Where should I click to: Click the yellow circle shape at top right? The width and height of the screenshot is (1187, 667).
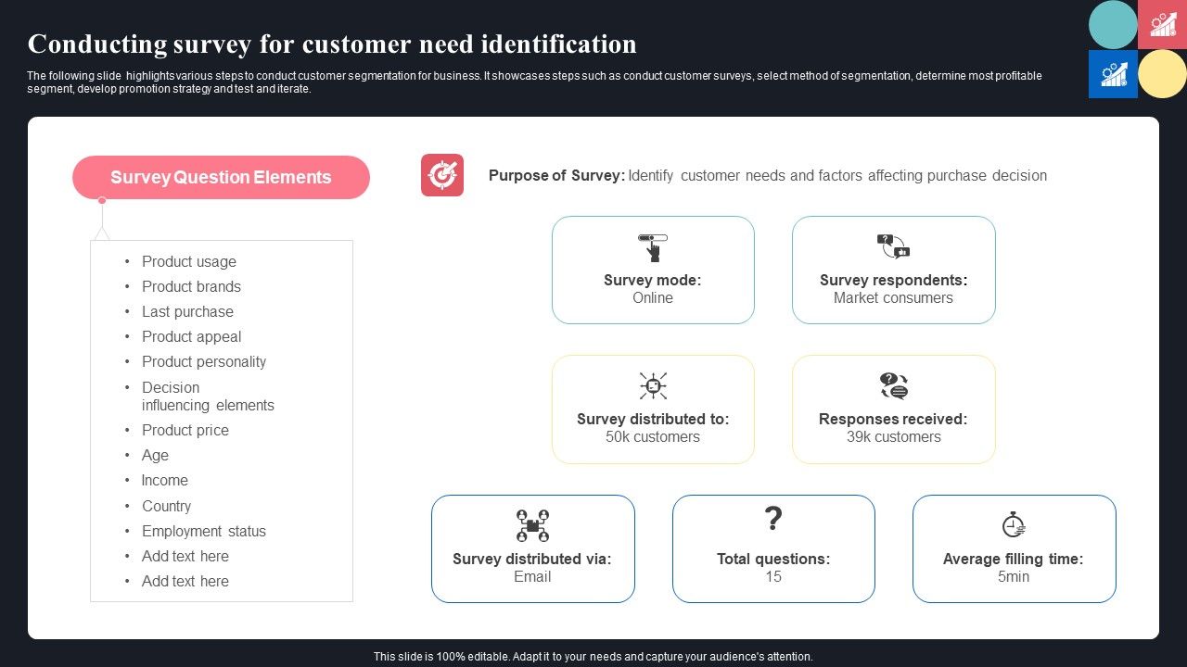pyautogui.click(x=1162, y=74)
